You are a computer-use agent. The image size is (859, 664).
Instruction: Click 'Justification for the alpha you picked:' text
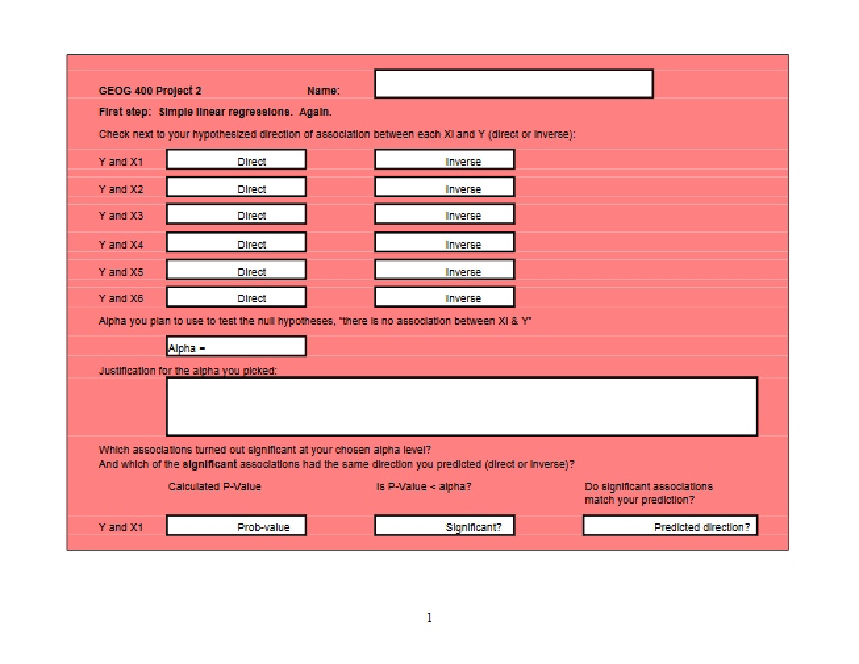(187, 371)
